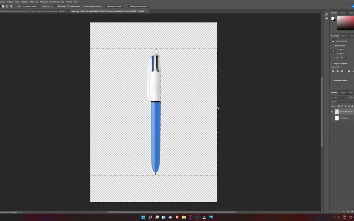Image resolution: width=354 pixels, height=221 pixels.
Task: Click the Sélectionner un sujet button
Action: [x=114, y=6]
